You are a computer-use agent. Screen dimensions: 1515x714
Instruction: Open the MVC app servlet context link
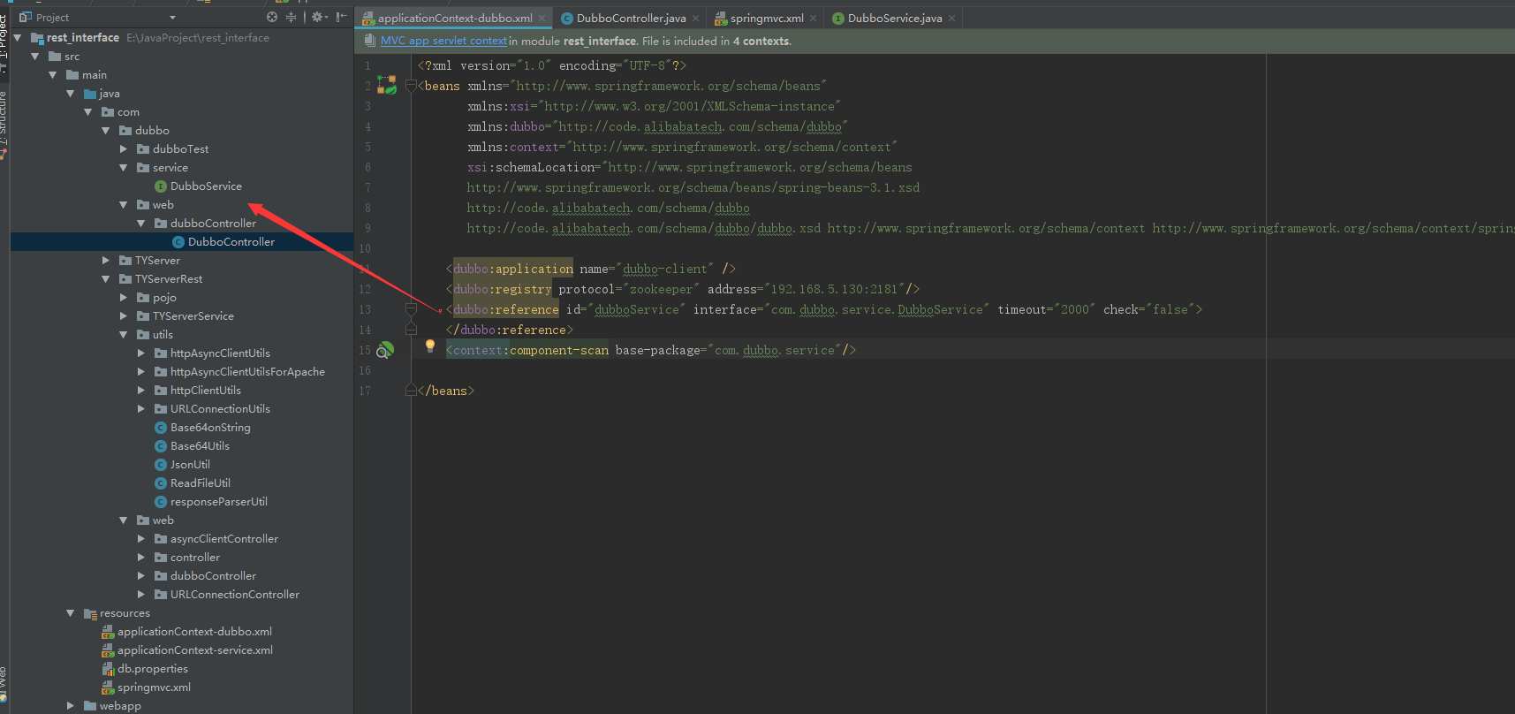443,41
